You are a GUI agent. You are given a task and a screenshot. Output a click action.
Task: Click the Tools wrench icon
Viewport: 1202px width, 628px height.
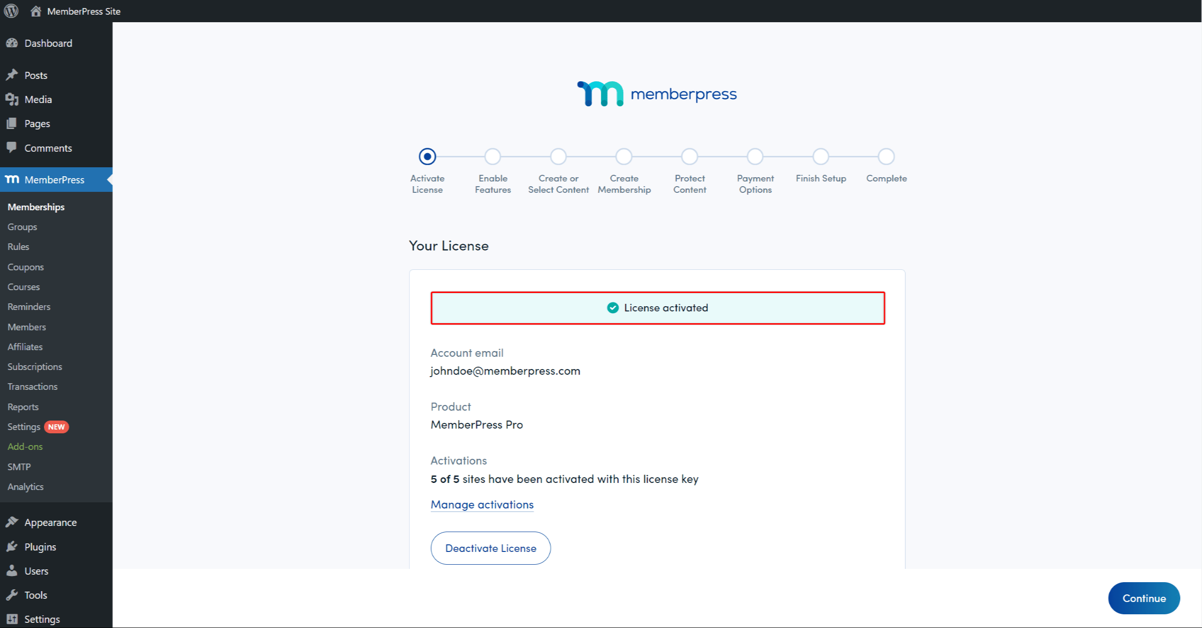point(12,595)
